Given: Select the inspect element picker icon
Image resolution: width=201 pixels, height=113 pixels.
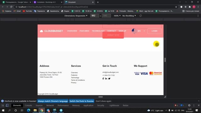Looking at the screenshot, I should point(3,105).
